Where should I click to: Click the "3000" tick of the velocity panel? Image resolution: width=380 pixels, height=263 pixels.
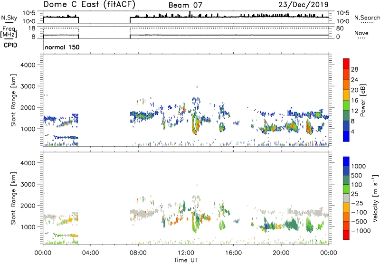click(x=28, y=184)
